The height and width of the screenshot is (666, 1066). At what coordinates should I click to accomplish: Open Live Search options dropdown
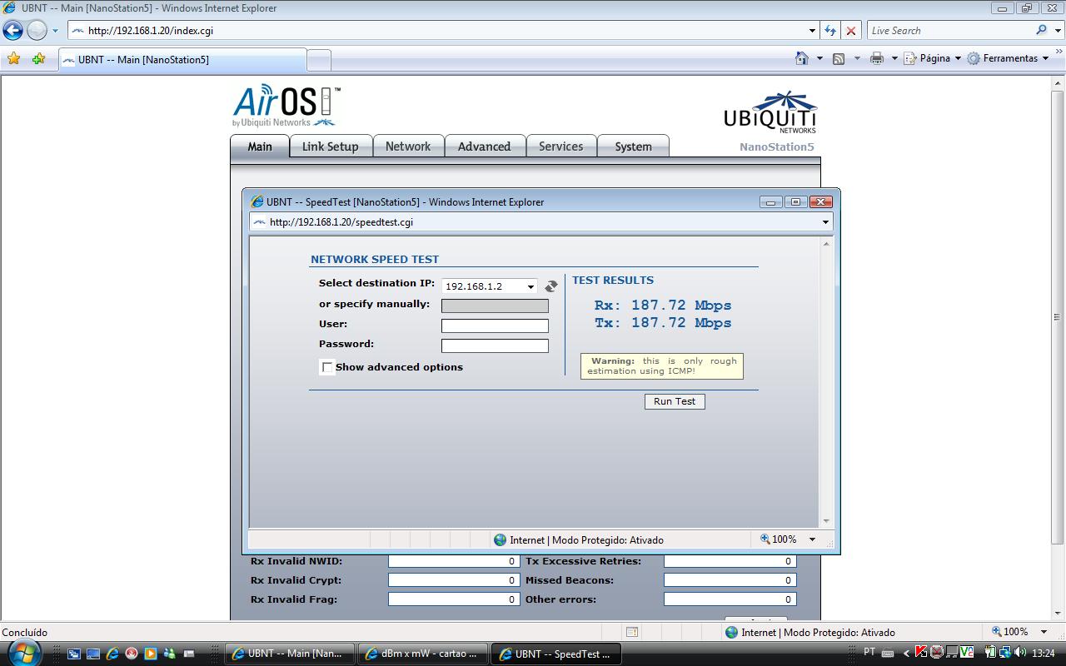coord(1056,31)
